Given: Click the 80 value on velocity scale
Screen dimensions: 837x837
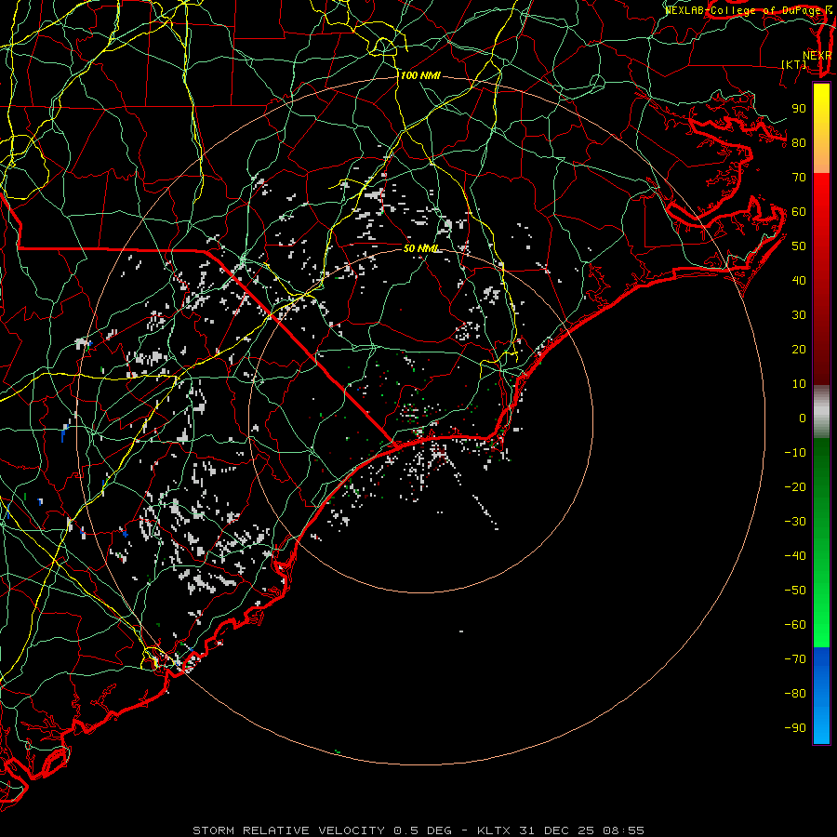Looking at the screenshot, I should [799, 143].
